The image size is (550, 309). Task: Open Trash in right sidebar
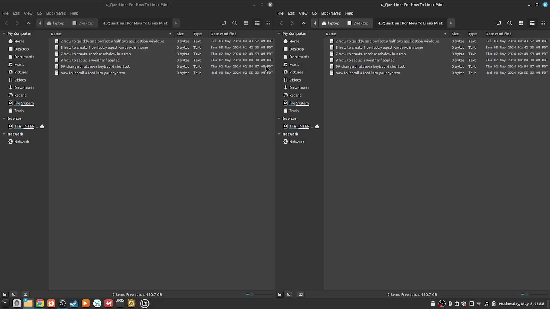pos(294,111)
